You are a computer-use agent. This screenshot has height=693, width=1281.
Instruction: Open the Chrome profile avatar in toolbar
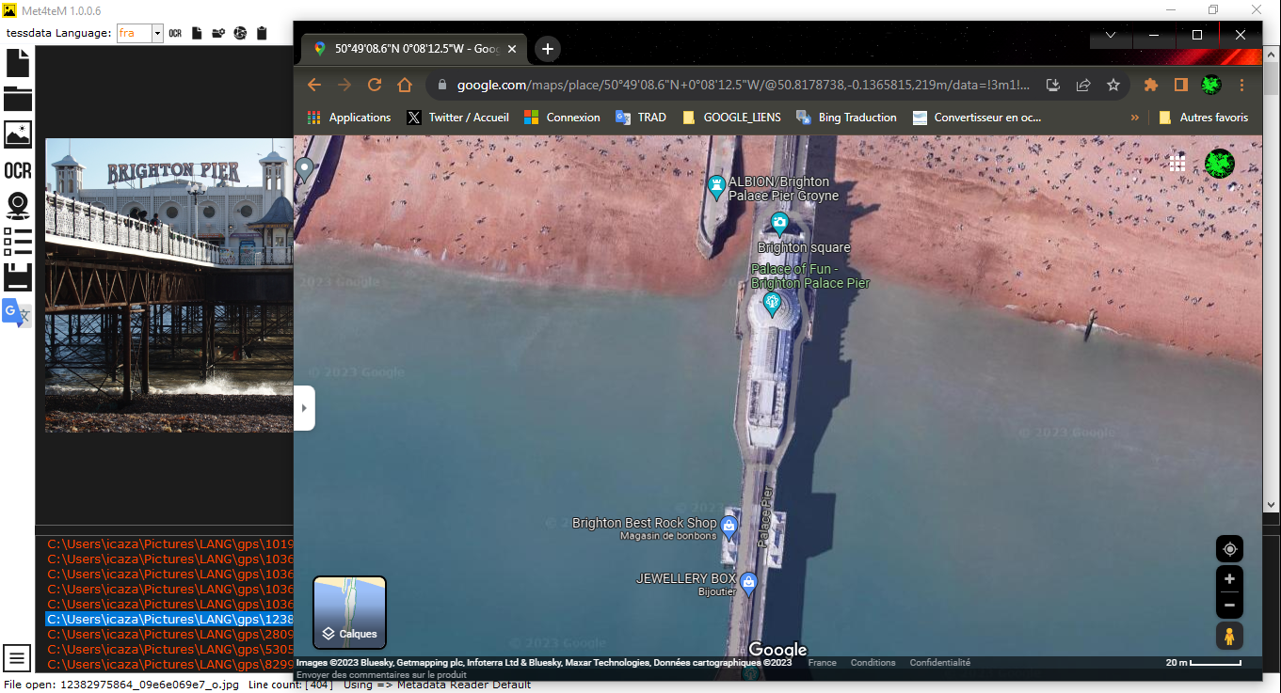(x=1211, y=85)
